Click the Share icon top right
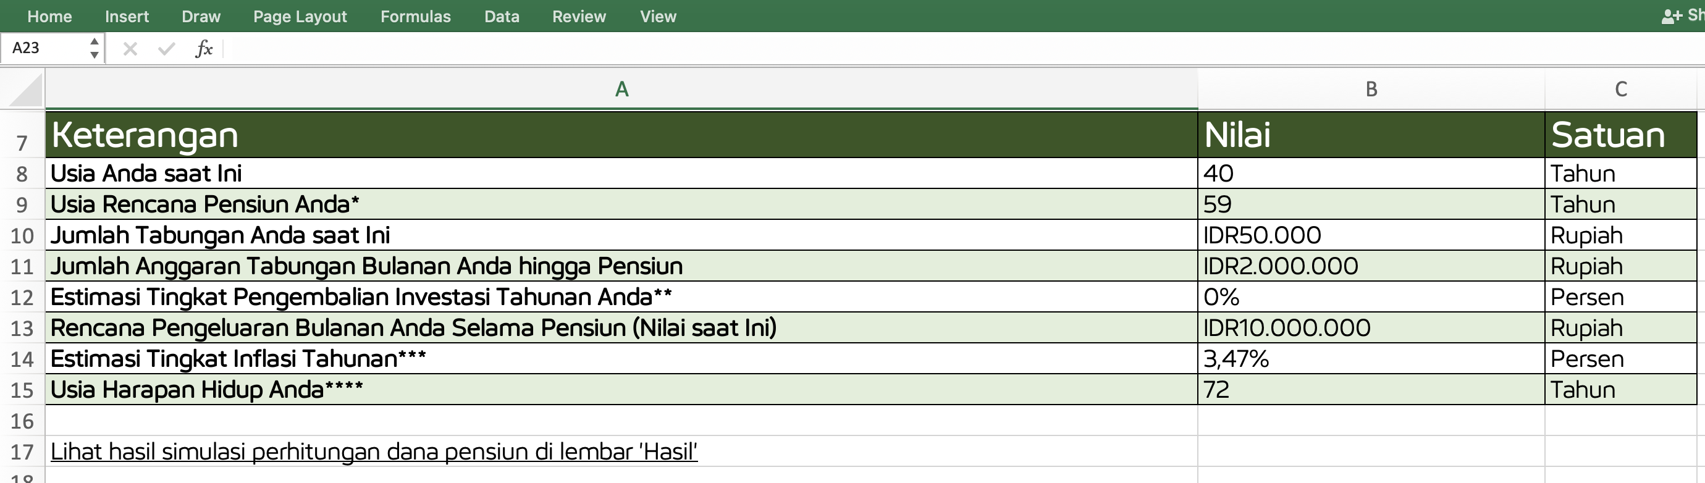1705x483 pixels. (1669, 16)
